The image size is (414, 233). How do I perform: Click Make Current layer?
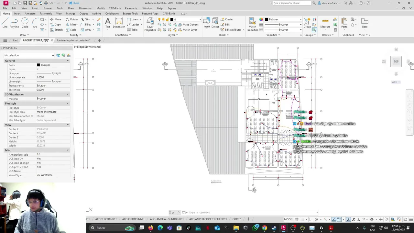pos(188,25)
